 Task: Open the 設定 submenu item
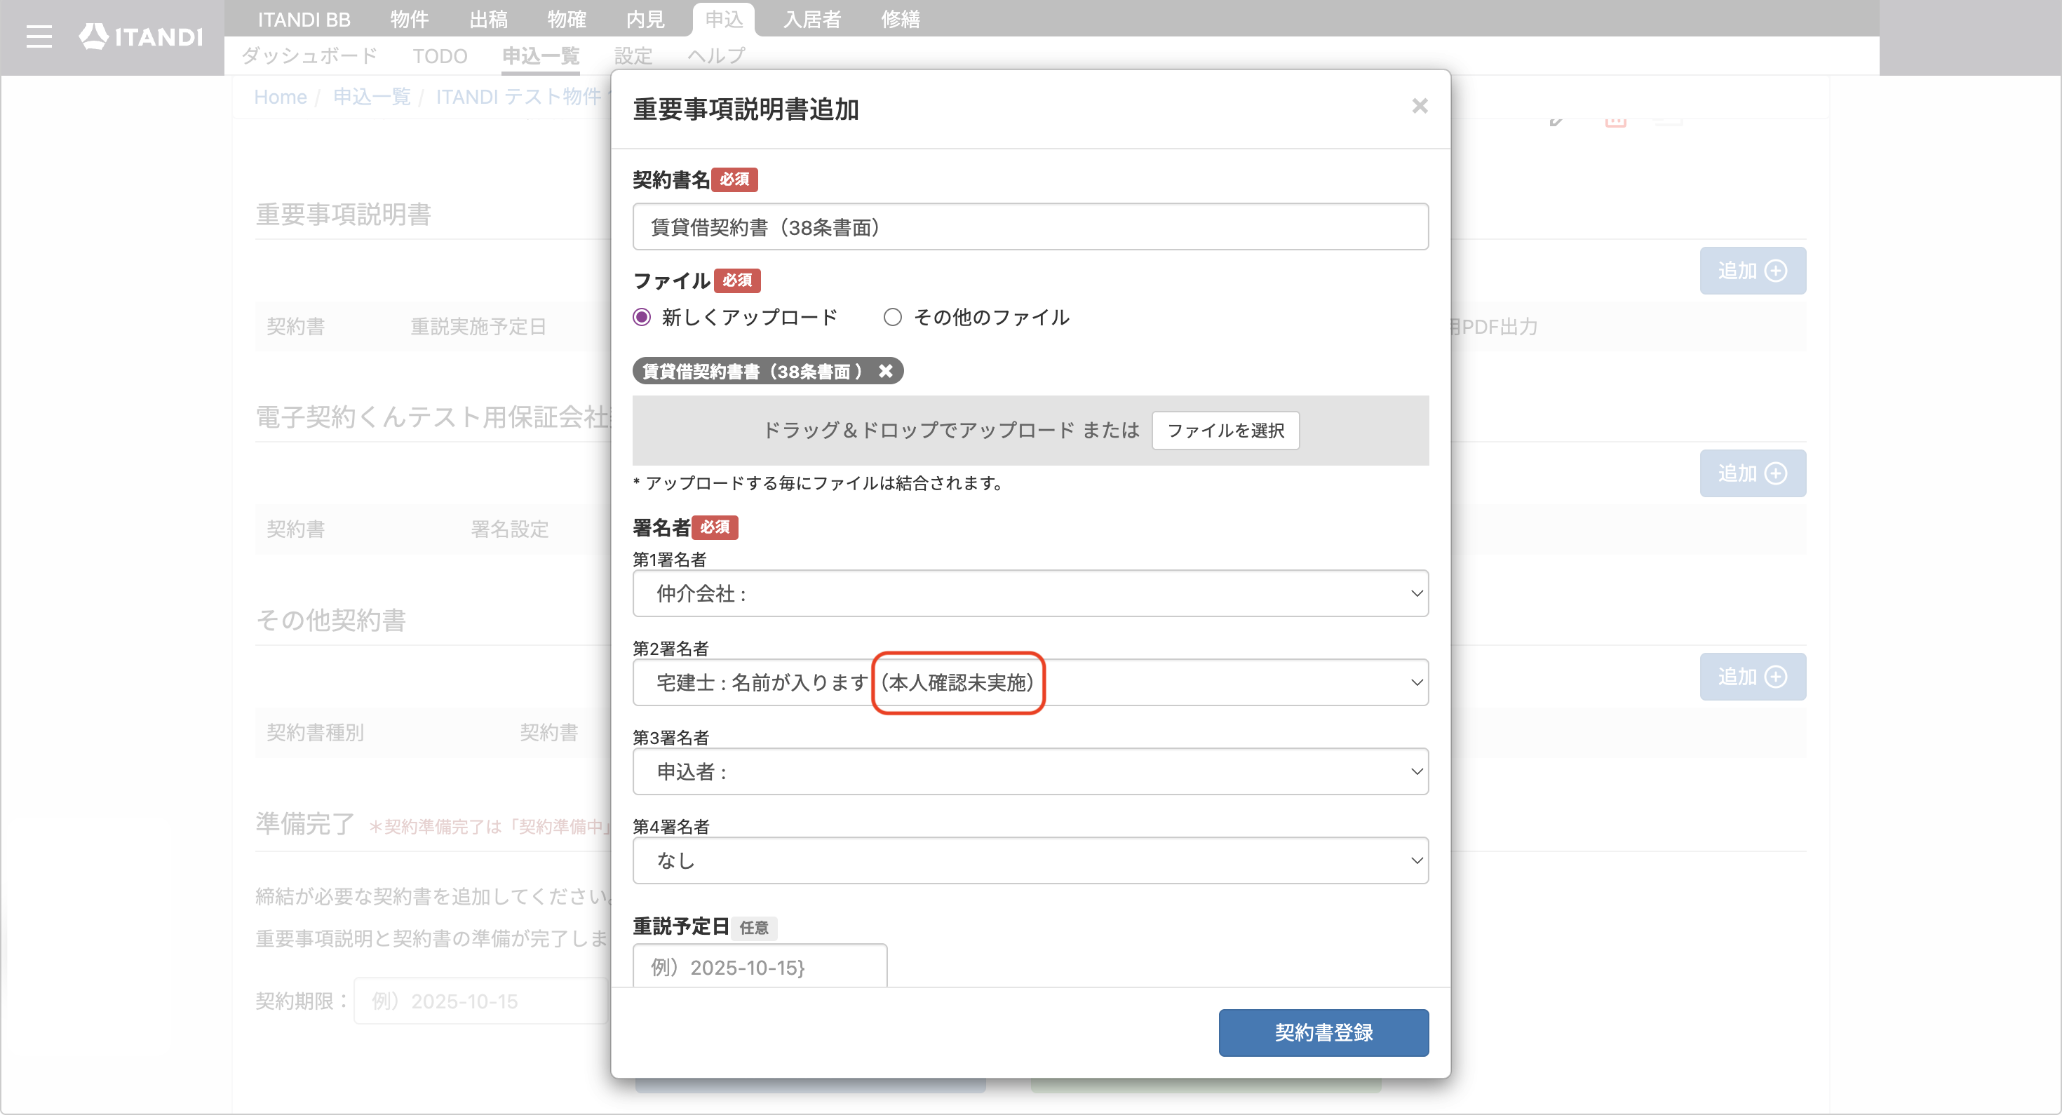pyautogui.click(x=633, y=56)
